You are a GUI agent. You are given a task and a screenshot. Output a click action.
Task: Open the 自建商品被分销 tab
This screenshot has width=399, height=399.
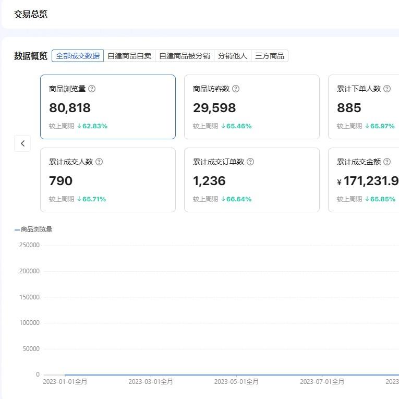[185, 56]
